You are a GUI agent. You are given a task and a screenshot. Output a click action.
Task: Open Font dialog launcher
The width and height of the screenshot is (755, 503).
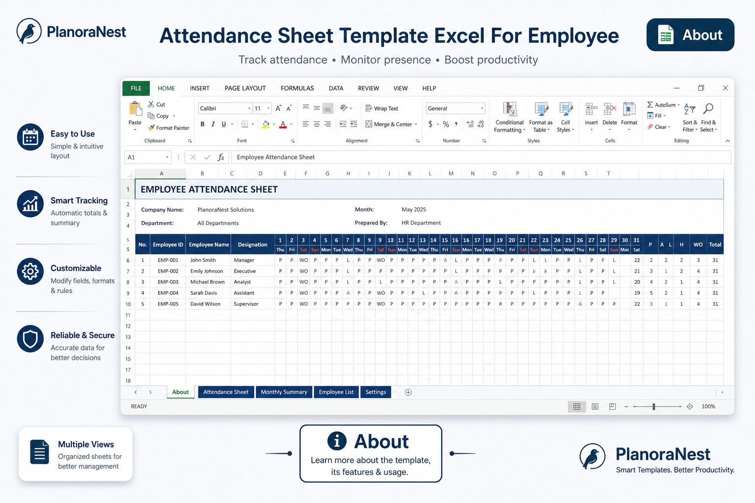tap(292, 141)
